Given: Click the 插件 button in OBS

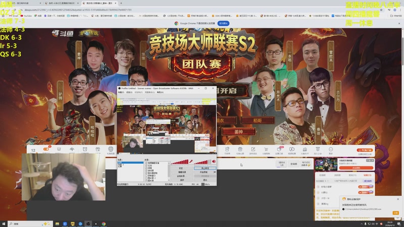Looking at the screenshot, I should [182, 180].
